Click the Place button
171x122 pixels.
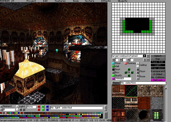[116, 83]
